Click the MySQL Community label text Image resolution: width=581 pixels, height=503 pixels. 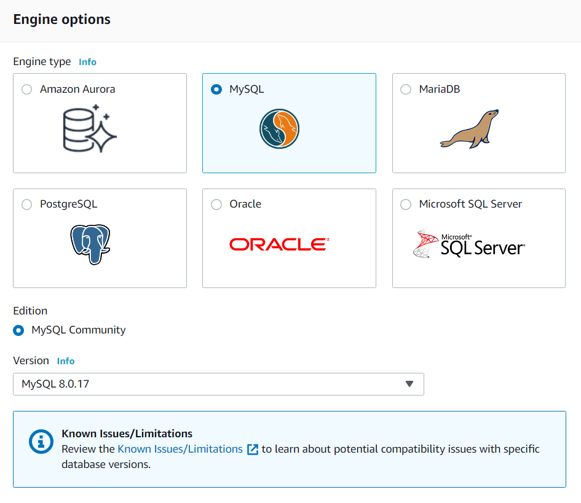click(x=79, y=330)
